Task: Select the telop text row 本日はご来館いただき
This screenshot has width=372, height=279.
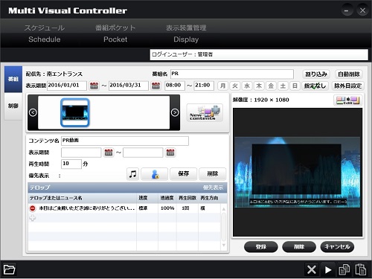Action: point(87,208)
